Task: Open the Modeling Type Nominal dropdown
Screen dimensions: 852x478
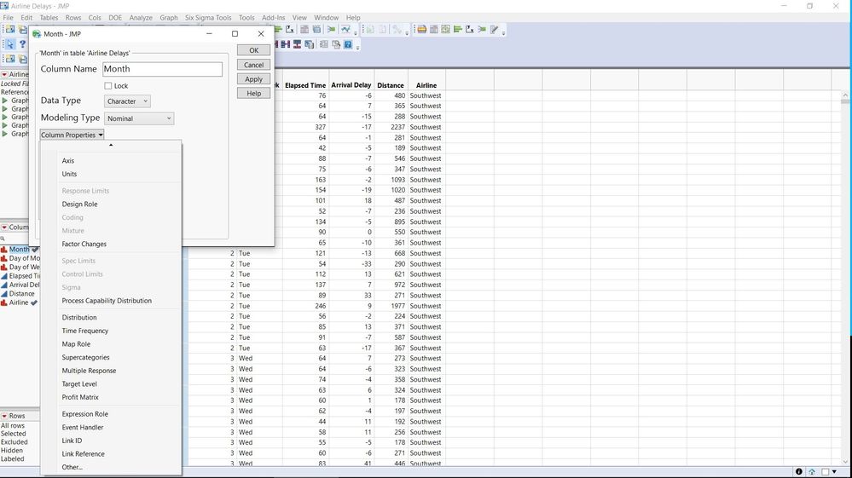Action: pyautogui.click(x=138, y=118)
